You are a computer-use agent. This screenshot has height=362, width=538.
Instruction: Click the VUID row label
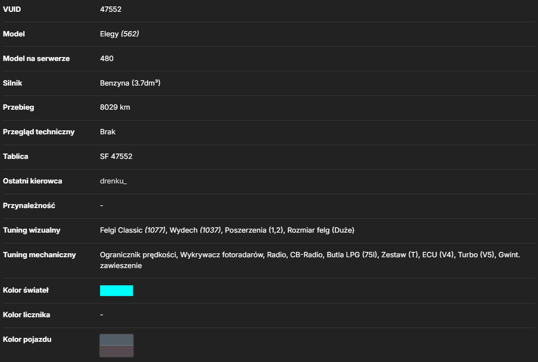[x=12, y=9]
